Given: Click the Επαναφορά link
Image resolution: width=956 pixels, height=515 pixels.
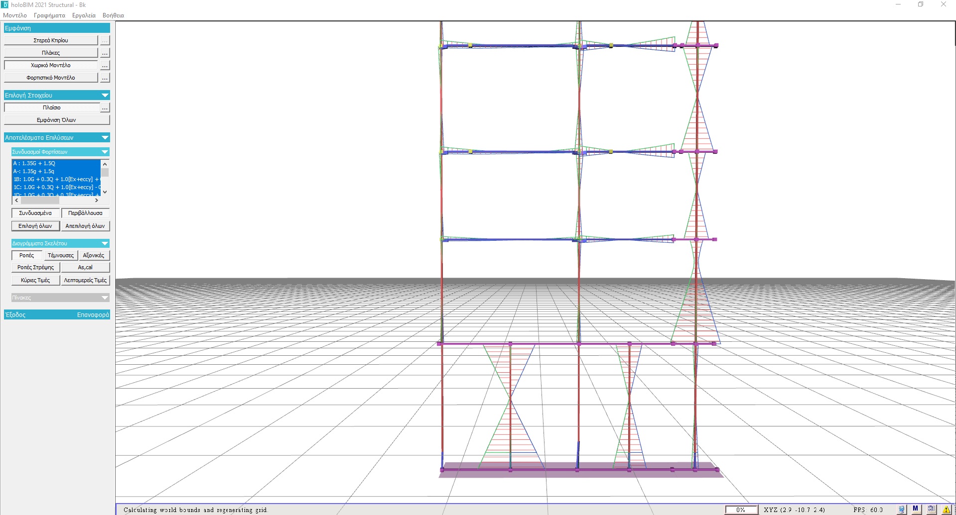Looking at the screenshot, I should click(x=93, y=315).
